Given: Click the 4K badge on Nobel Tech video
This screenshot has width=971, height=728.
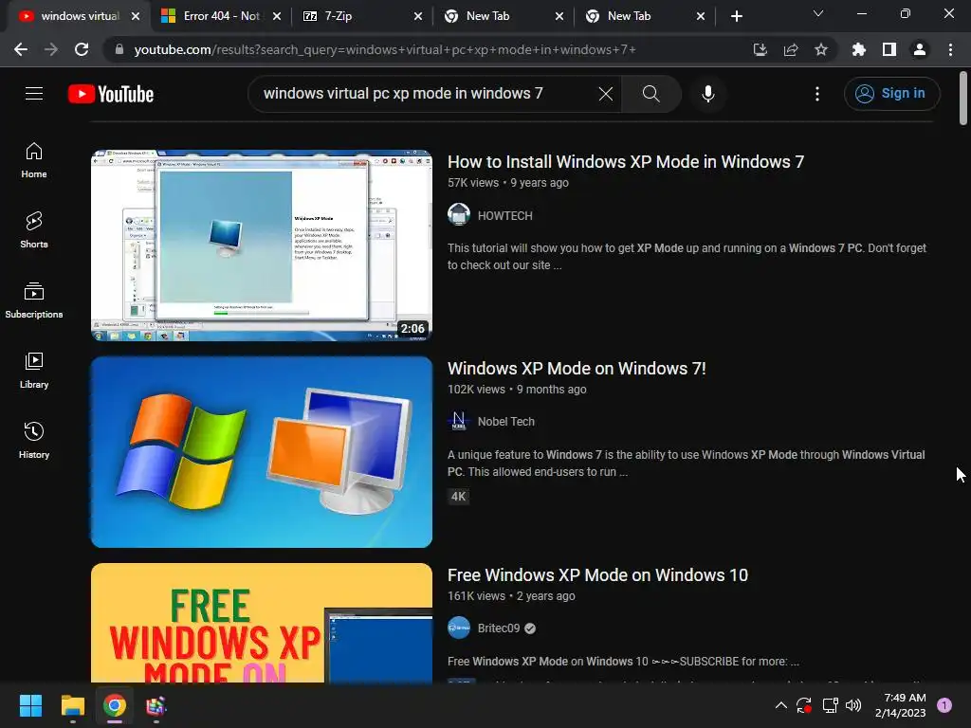Looking at the screenshot, I should [458, 497].
